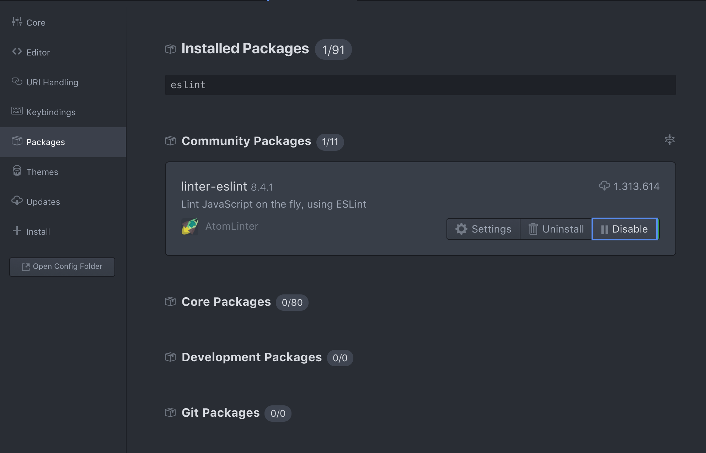Image resolution: width=706 pixels, height=453 pixels.
Task: Switch to the Themes settings tab
Action: pyautogui.click(x=42, y=171)
